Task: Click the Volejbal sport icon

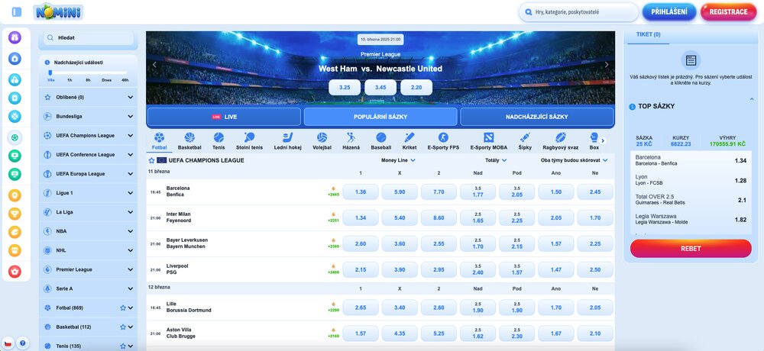Action: coord(322,138)
